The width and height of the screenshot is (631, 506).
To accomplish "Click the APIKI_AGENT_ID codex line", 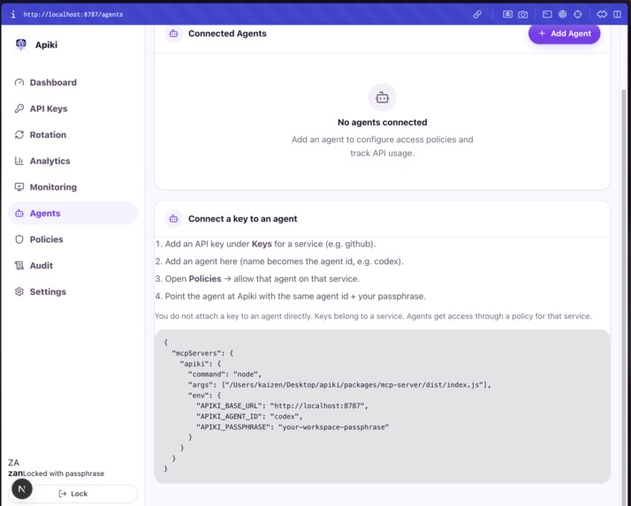I will [249, 416].
